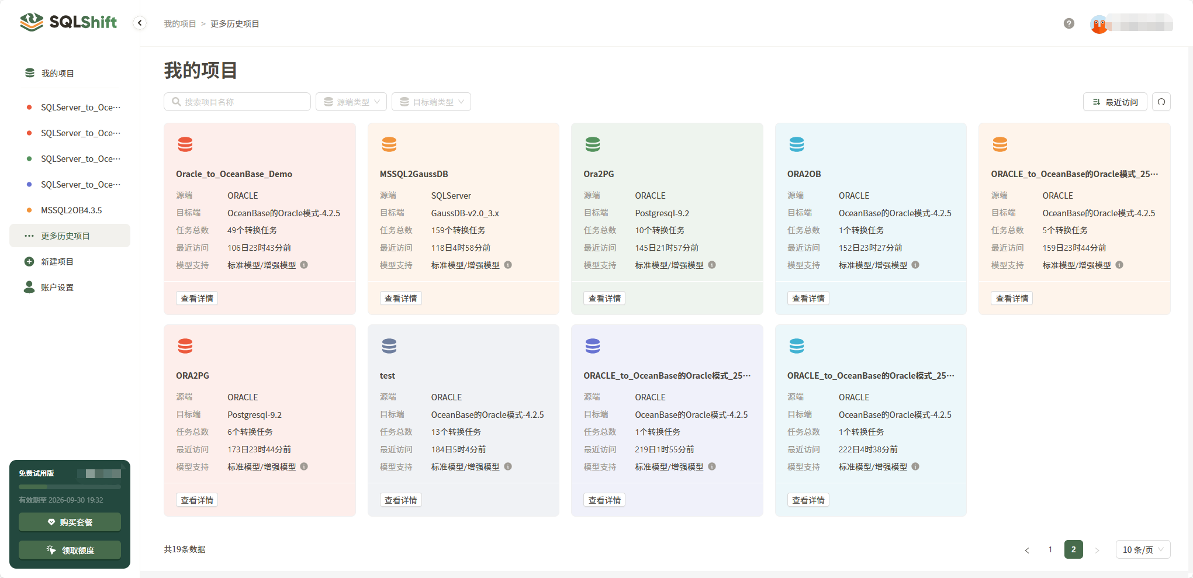The height and width of the screenshot is (578, 1193).
Task: Click 查看详情 on the ORA2PG card
Action: click(196, 500)
